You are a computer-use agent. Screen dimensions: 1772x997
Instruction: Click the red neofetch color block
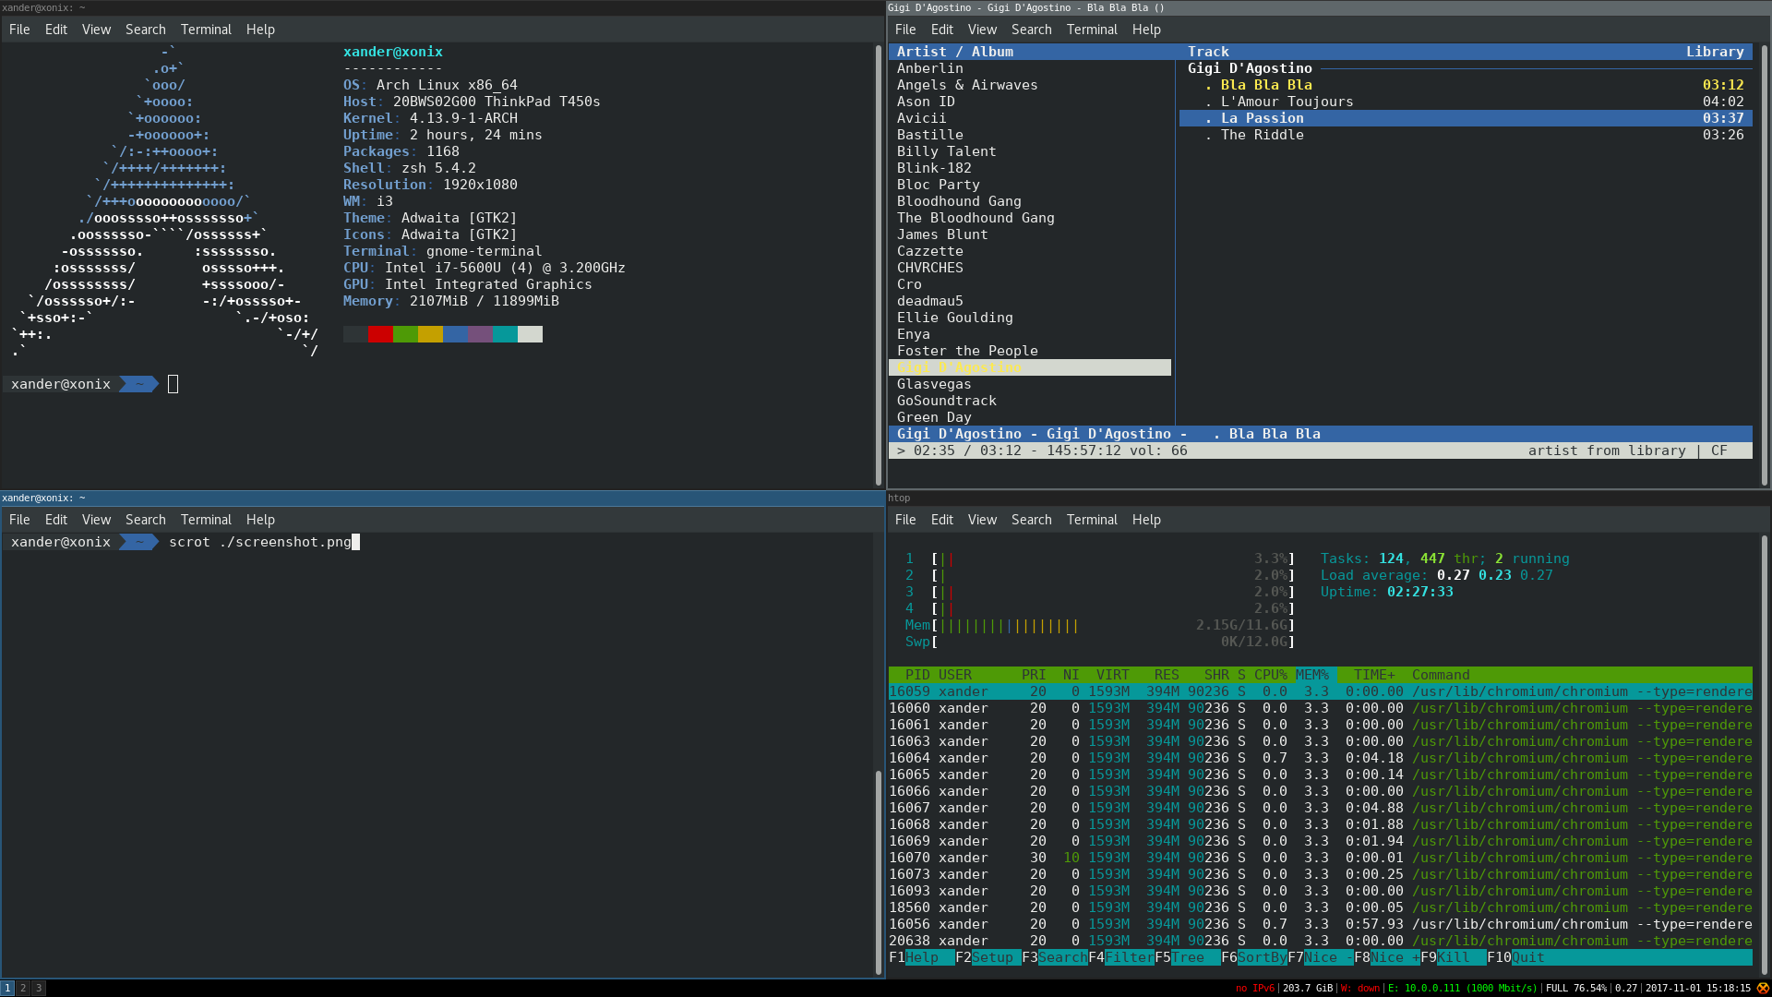[x=380, y=334]
